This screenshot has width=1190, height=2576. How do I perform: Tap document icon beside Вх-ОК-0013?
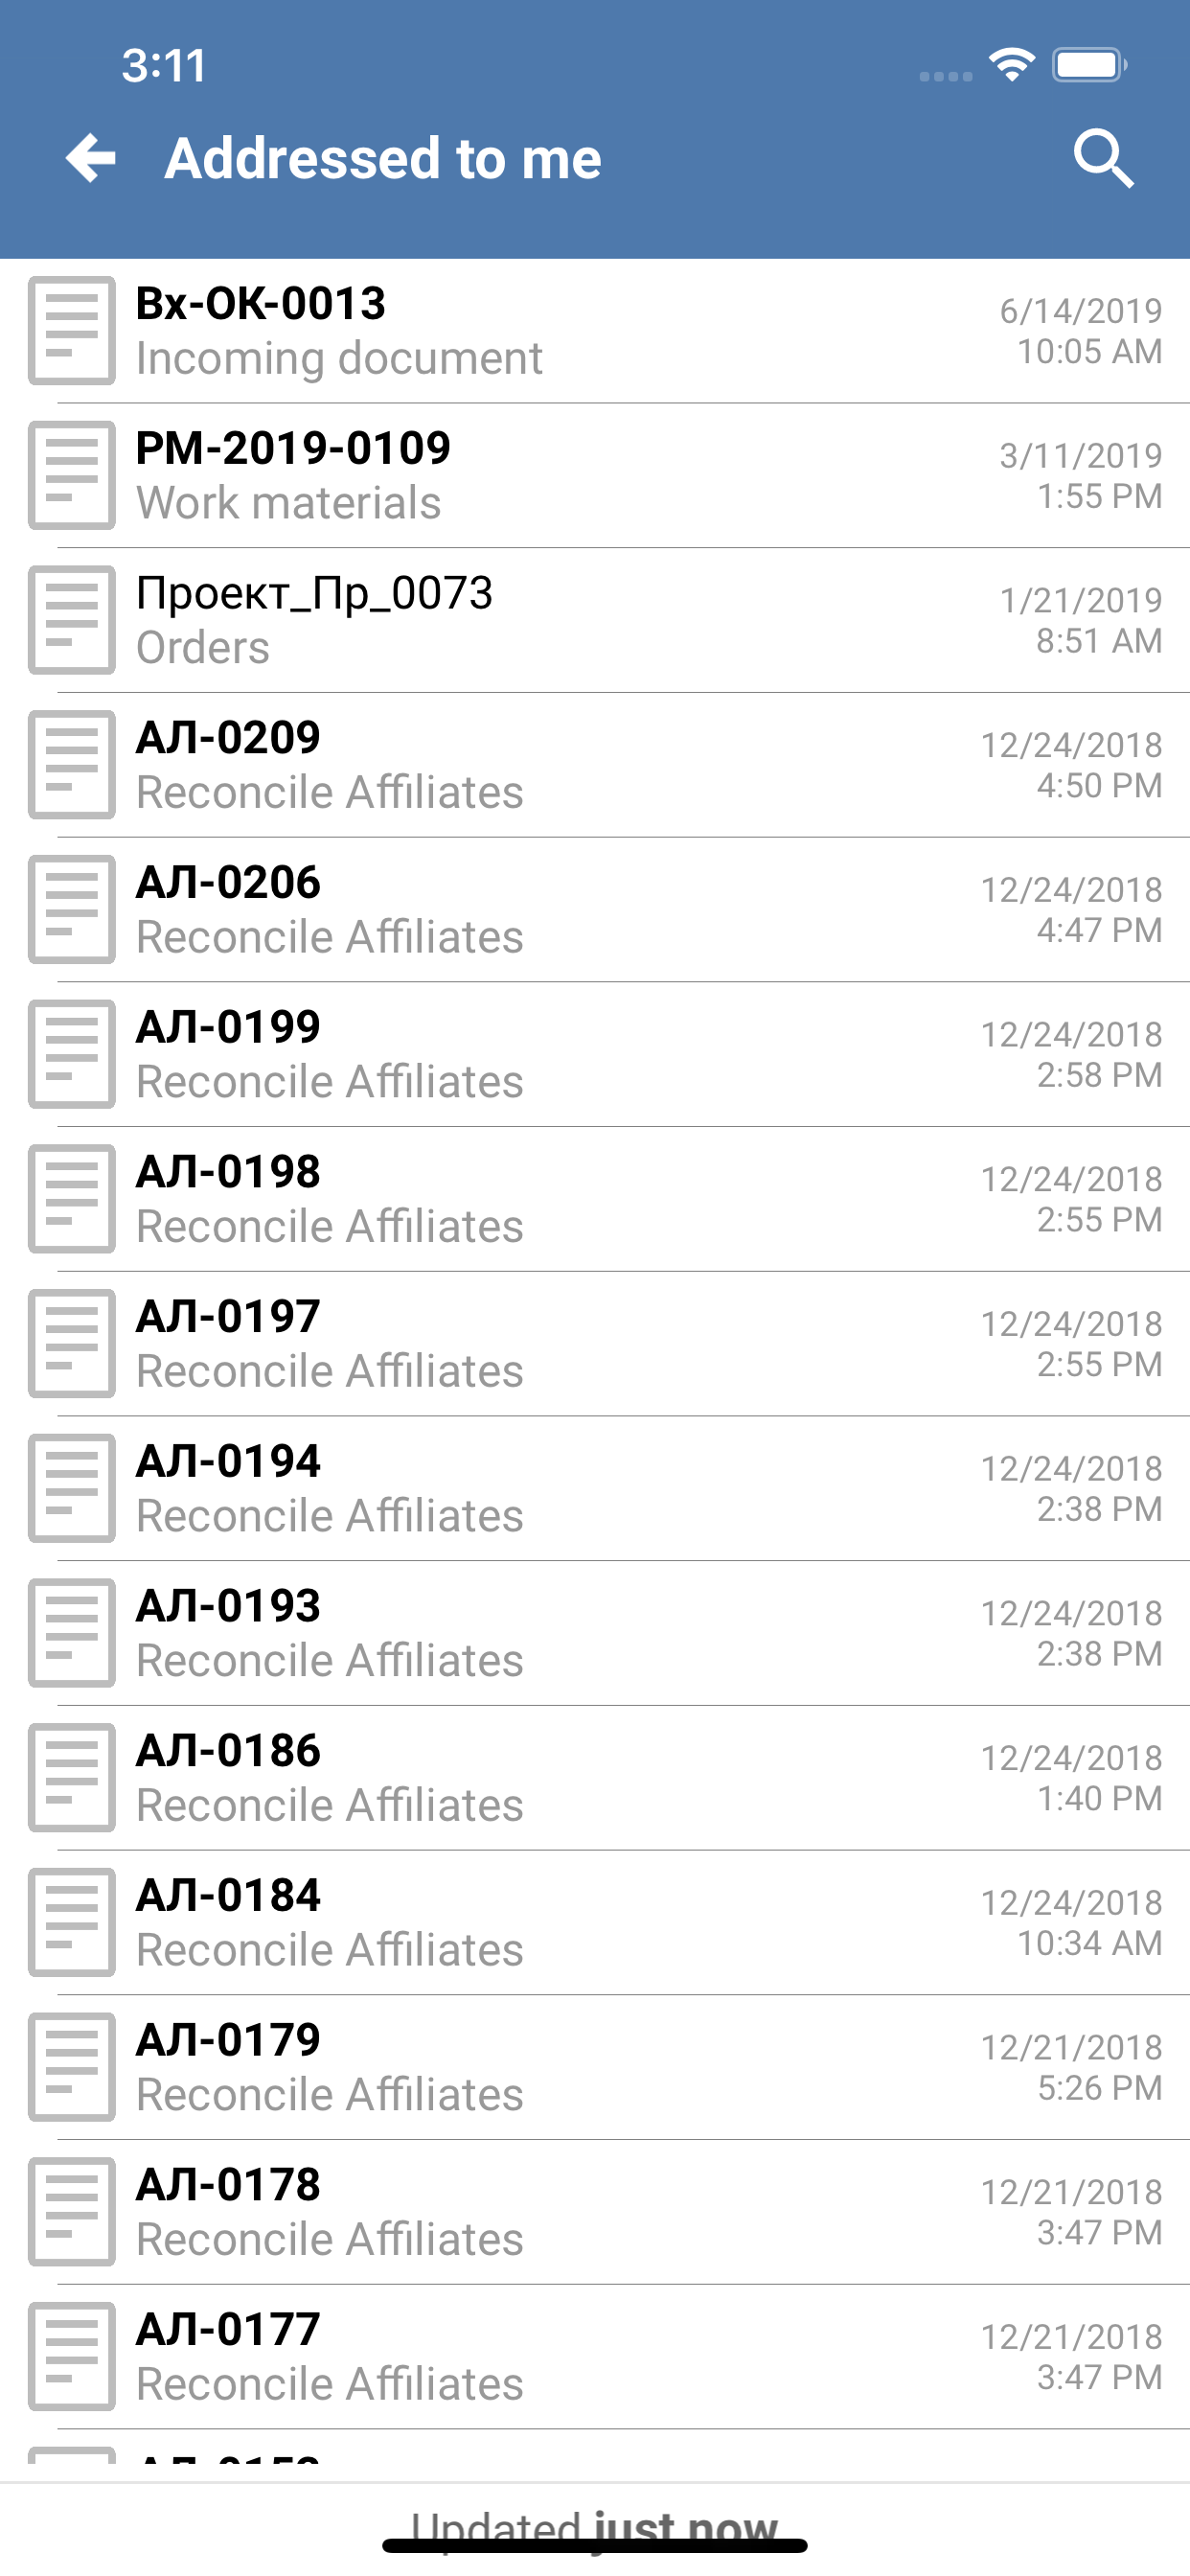[x=72, y=331]
